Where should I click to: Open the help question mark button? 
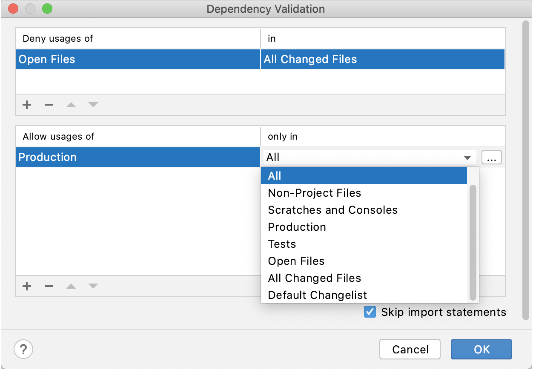point(23,350)
